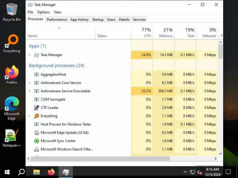Open the Options menu
The image size is (238, 178).
coord(43,12)
